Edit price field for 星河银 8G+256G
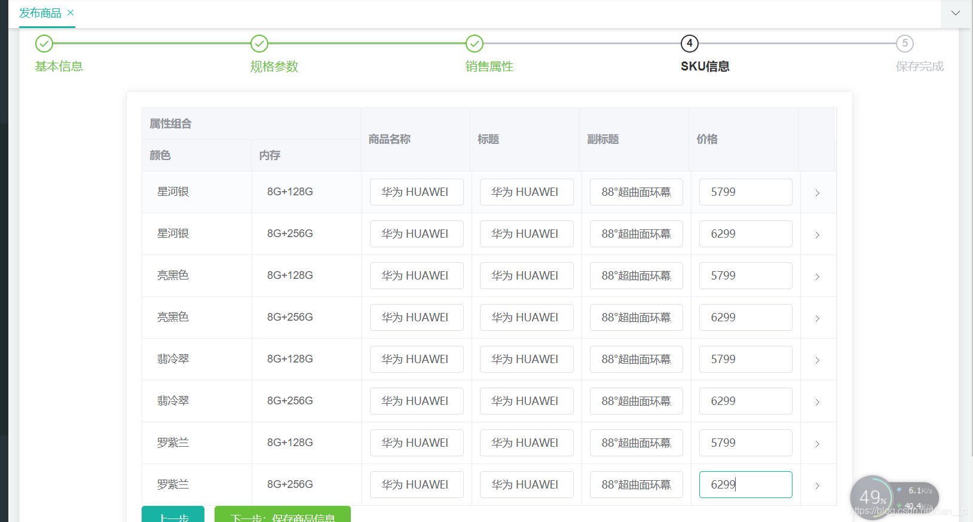The height and width of the screenshot is (522, 973). click(746, 234)
